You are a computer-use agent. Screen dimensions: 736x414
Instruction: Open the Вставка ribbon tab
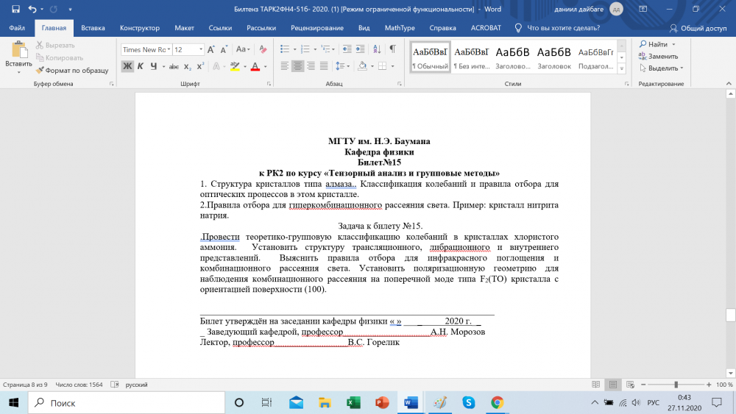93,28
